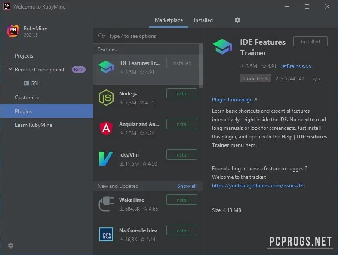Screen dimensions: 338x255
Task: Select the IdeaVim plugin icon
Action: [106, 159]
